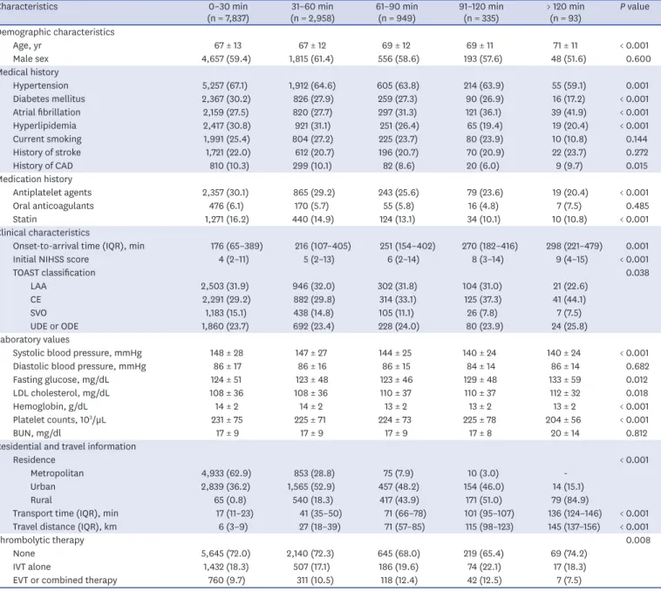Select the '31–60 min' column header
661x591 pixels.
312,7
